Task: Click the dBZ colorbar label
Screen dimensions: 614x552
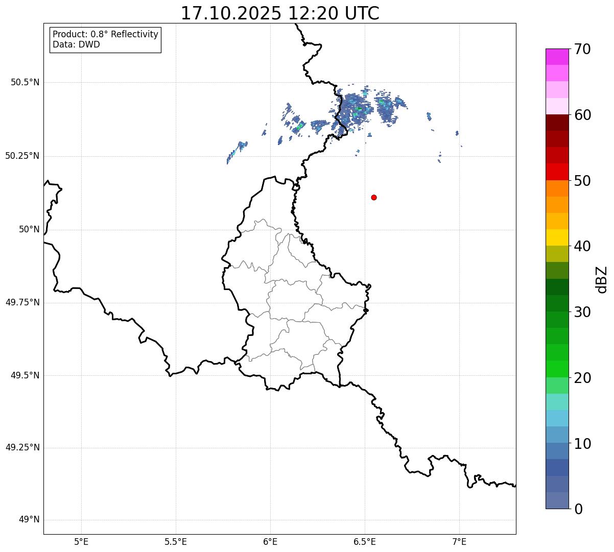Action: tap(601, 279)
